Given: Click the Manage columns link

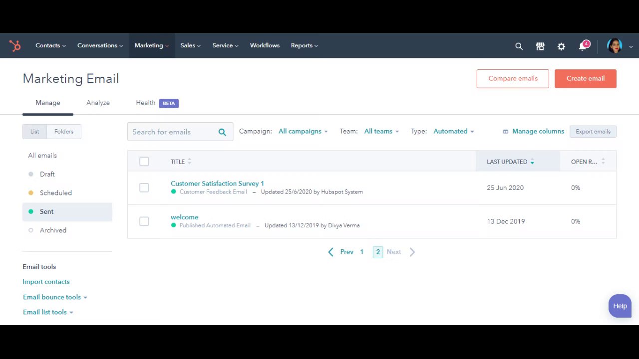Looking at the screenshot, I should 538,131.
